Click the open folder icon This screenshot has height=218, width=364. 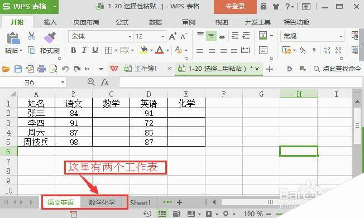[x=6, y=69]
